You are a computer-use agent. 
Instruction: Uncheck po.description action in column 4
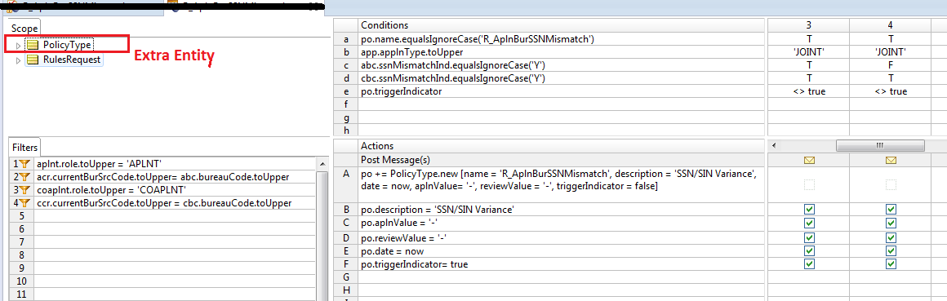coord(891,210)
